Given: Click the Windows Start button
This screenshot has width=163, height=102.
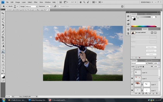Looking at the screenshot, I should (4, 100).
